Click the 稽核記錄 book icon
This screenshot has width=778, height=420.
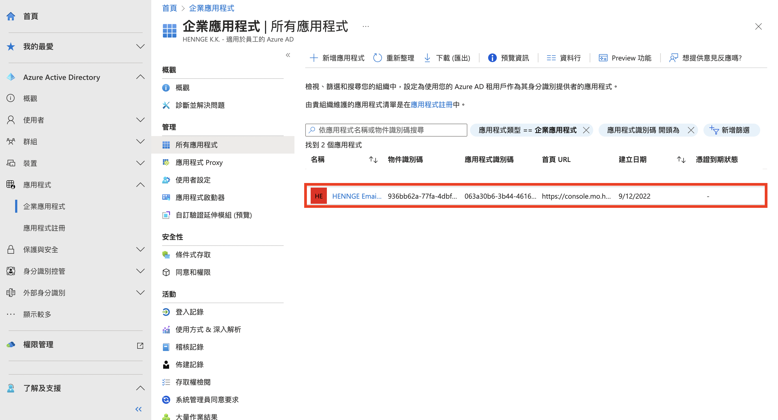pyautogui.click(x=166, y=347)
